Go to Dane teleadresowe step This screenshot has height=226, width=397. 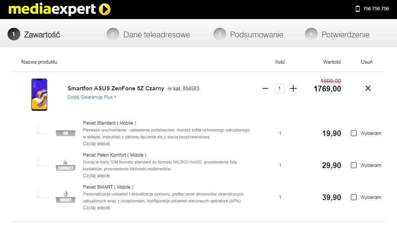click(156, 35)
